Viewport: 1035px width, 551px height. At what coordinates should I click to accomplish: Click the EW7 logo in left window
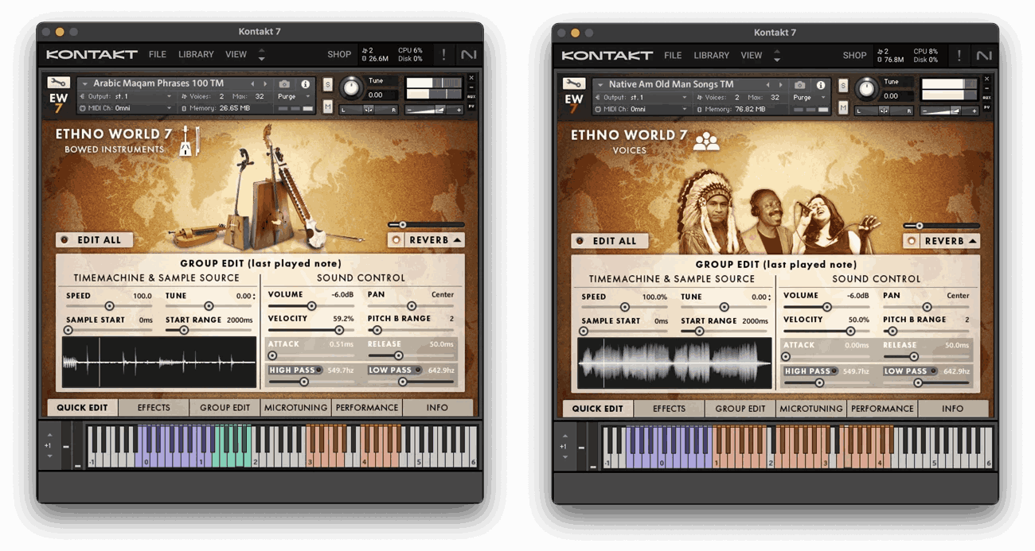58,103
